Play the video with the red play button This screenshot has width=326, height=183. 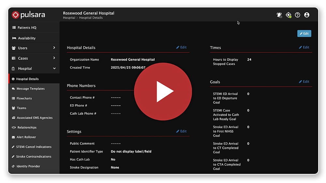tap(163, 91)
